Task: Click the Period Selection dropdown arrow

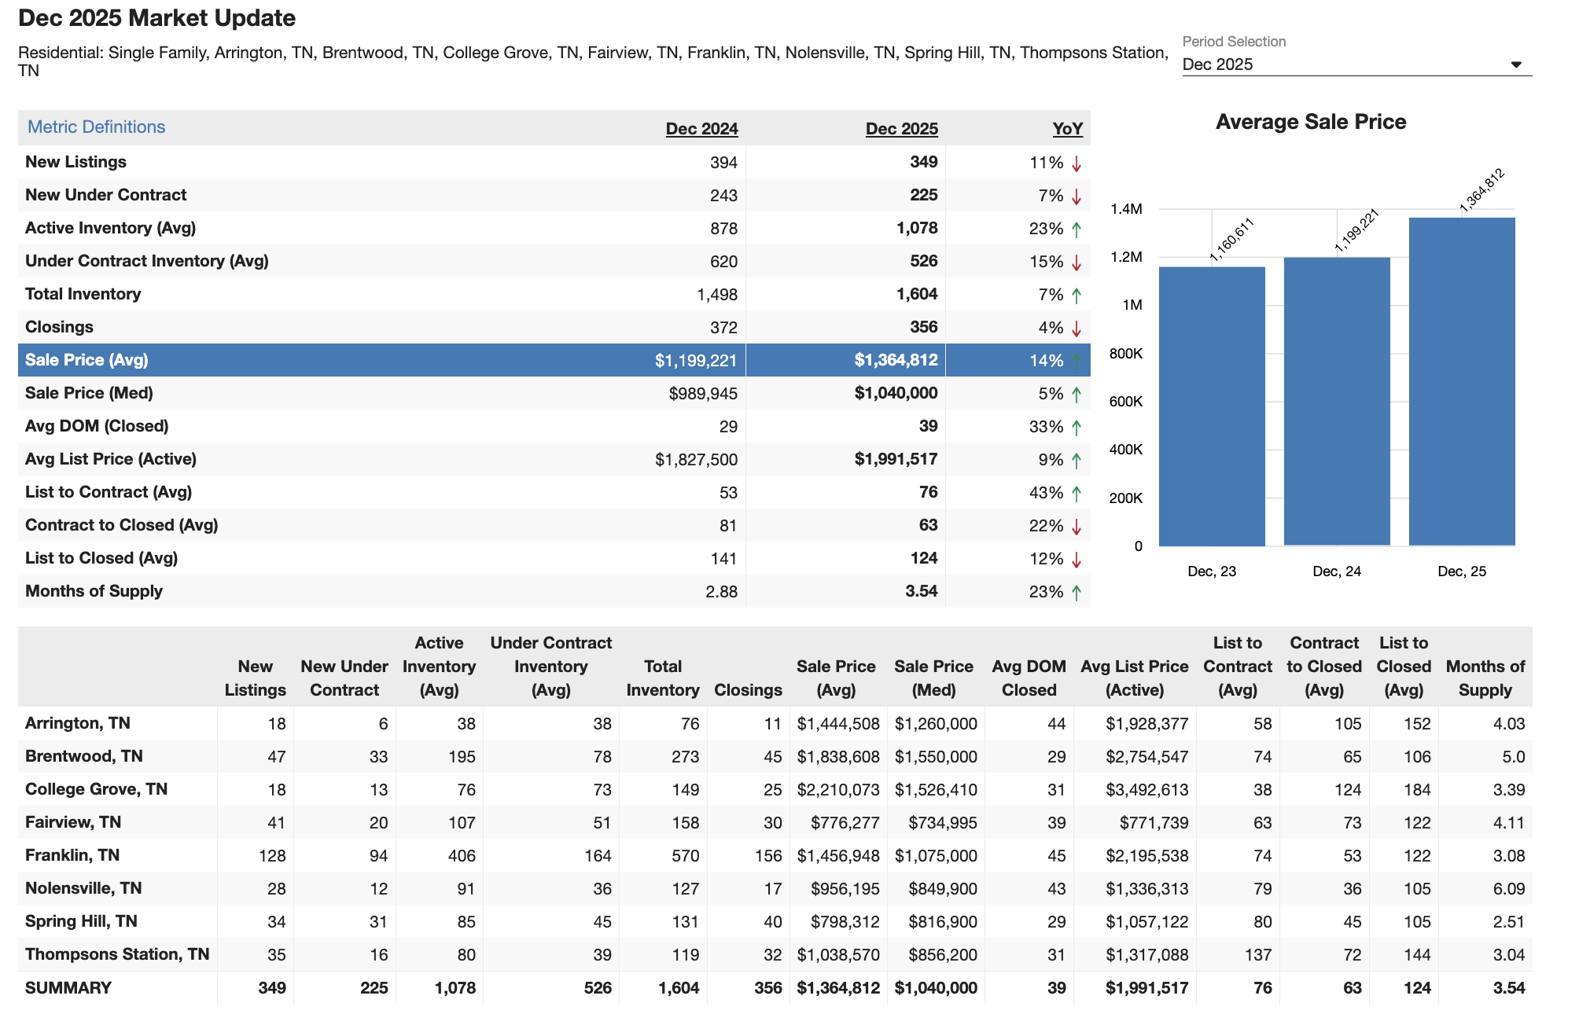Action: [1516, 64]
